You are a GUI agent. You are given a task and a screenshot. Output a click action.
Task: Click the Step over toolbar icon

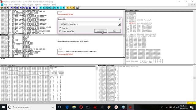pyautogui.click(x=24, y=8)
